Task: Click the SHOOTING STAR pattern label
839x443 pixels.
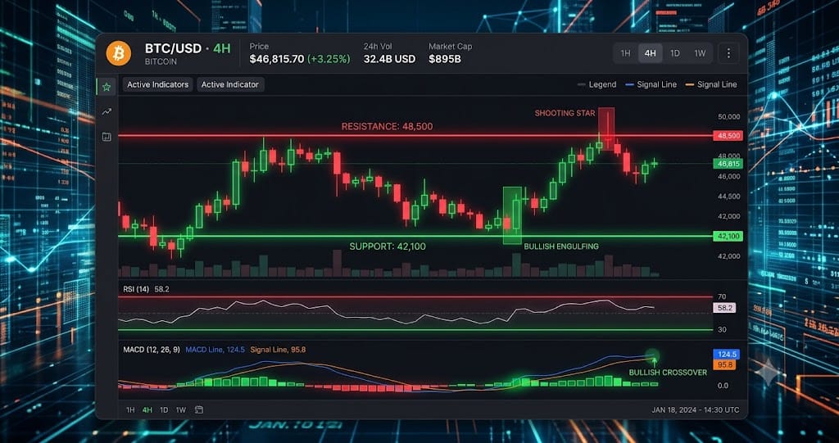Action: point(564,114)
